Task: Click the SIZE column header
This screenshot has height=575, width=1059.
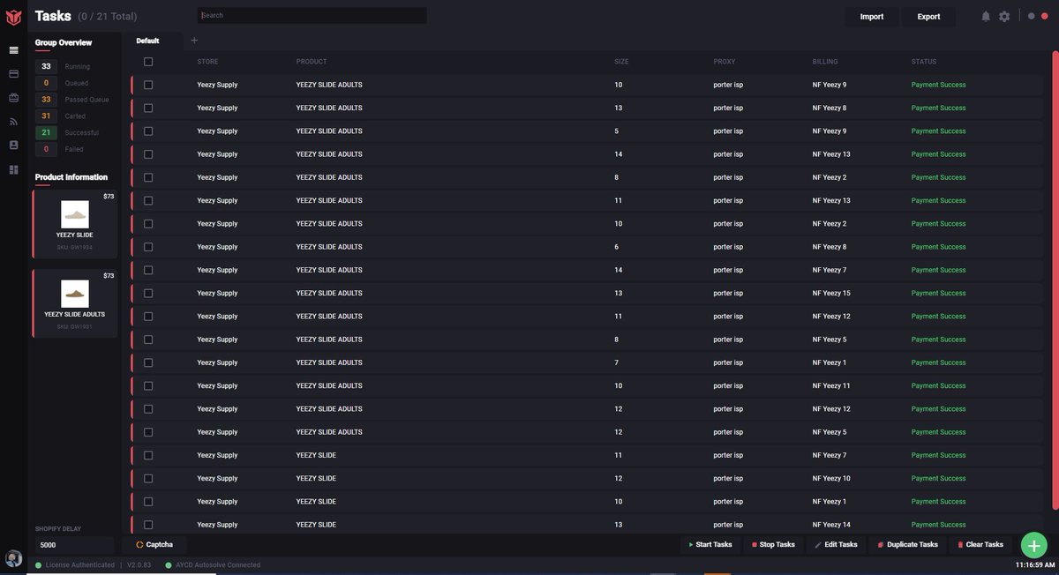Action: coord(621,62)
